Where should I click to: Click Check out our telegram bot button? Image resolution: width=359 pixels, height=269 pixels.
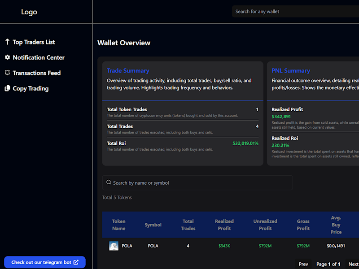tap(45, 262)
